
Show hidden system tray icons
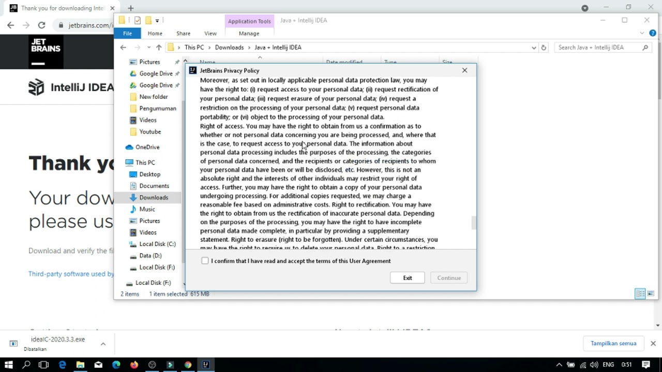coord(559,365)
